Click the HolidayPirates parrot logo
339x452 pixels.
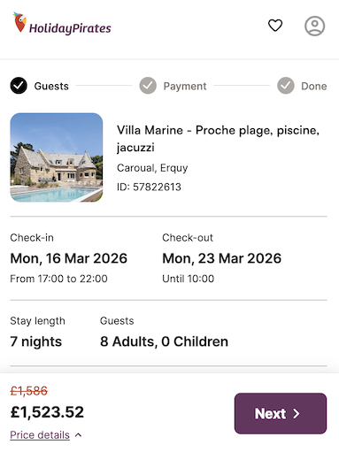point(19,22)
